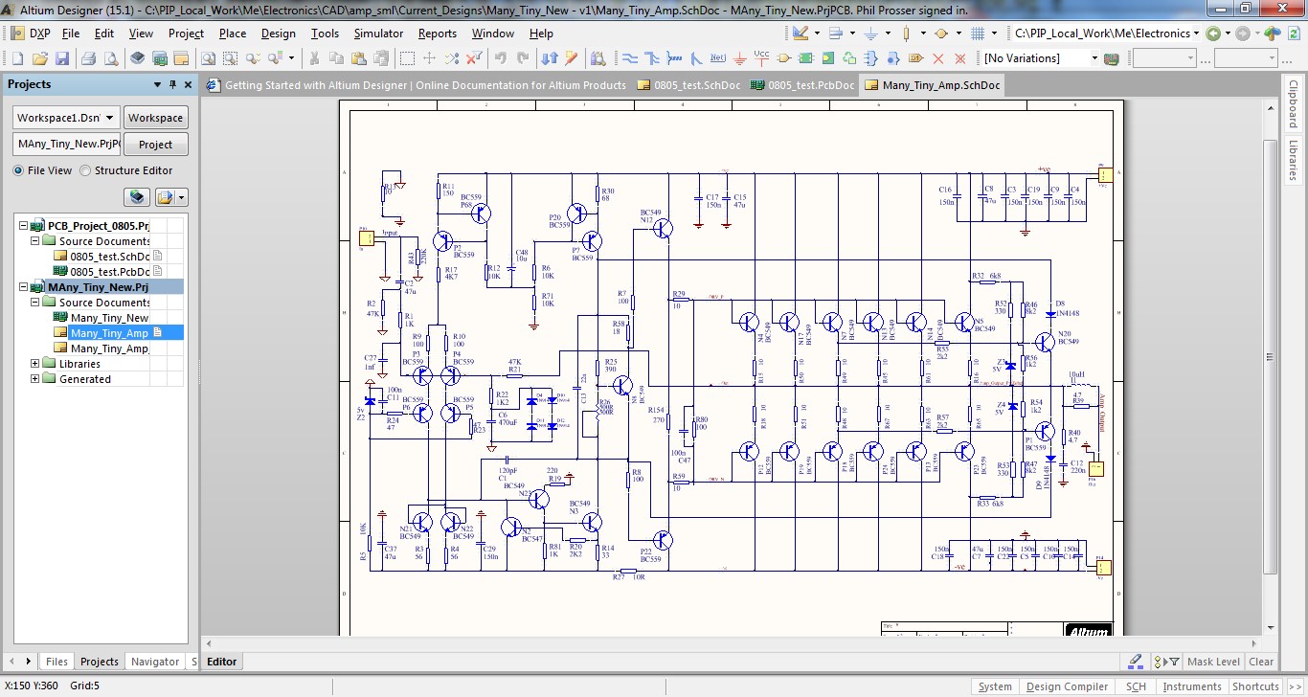Viewport: 1308px width, 697px height.
Task: Select the Place Part icon
Action: 783,58
